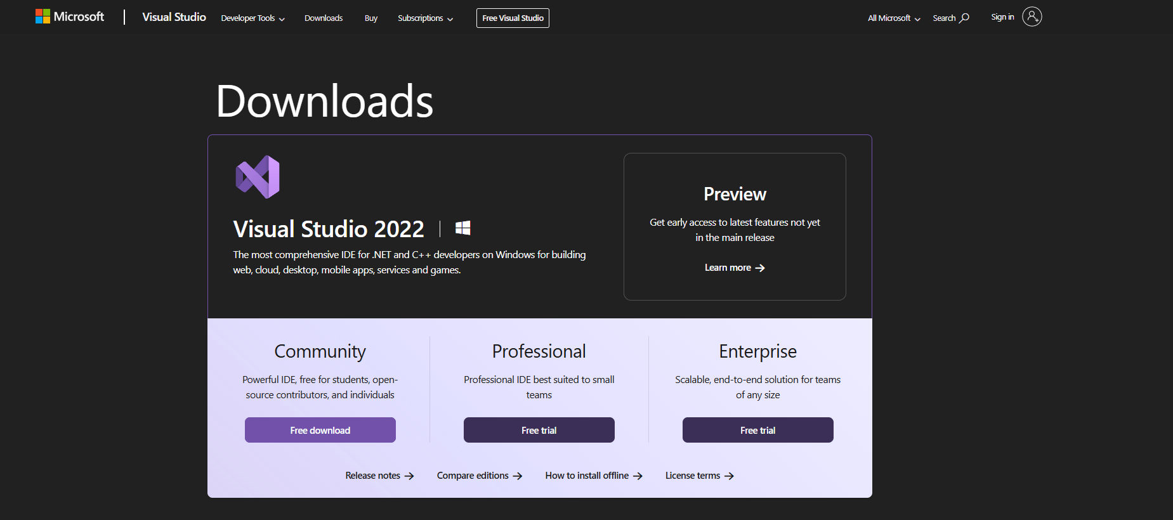Open Search with the magnifier icon
1173x520 pixels.
tap(951, 18)
